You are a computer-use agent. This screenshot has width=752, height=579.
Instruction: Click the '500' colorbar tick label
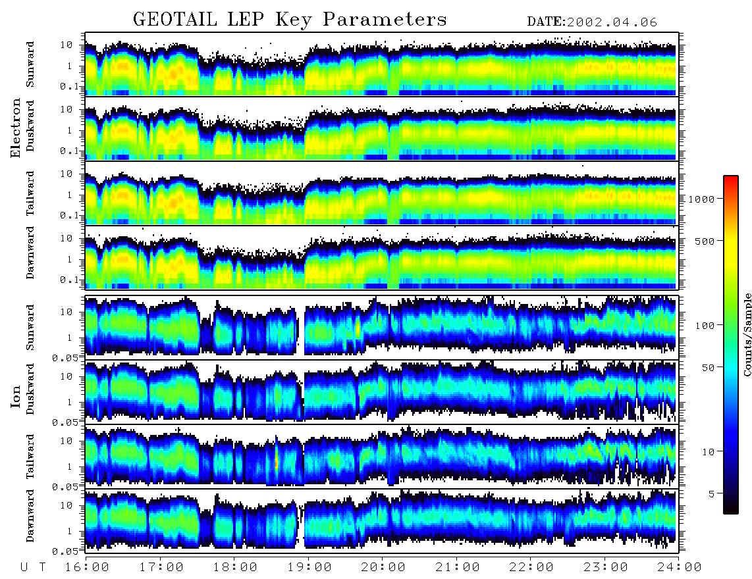click(705, 241)
